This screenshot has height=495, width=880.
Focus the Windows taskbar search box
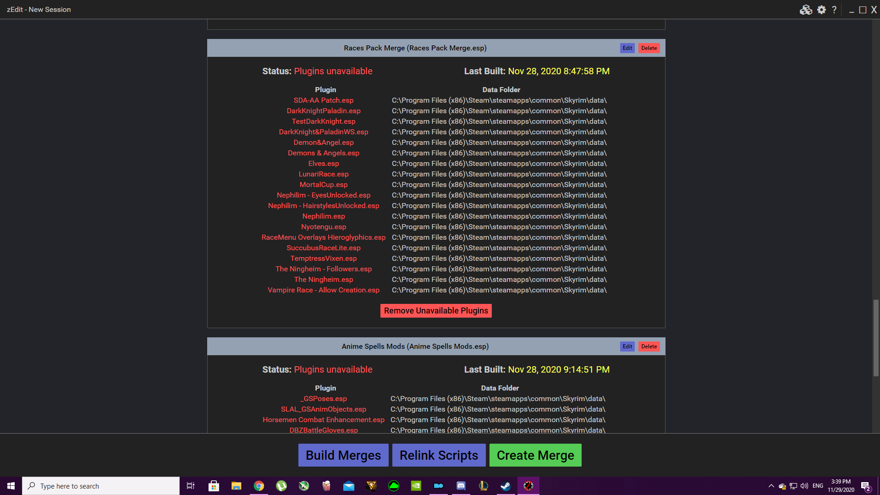pos(101,486)
